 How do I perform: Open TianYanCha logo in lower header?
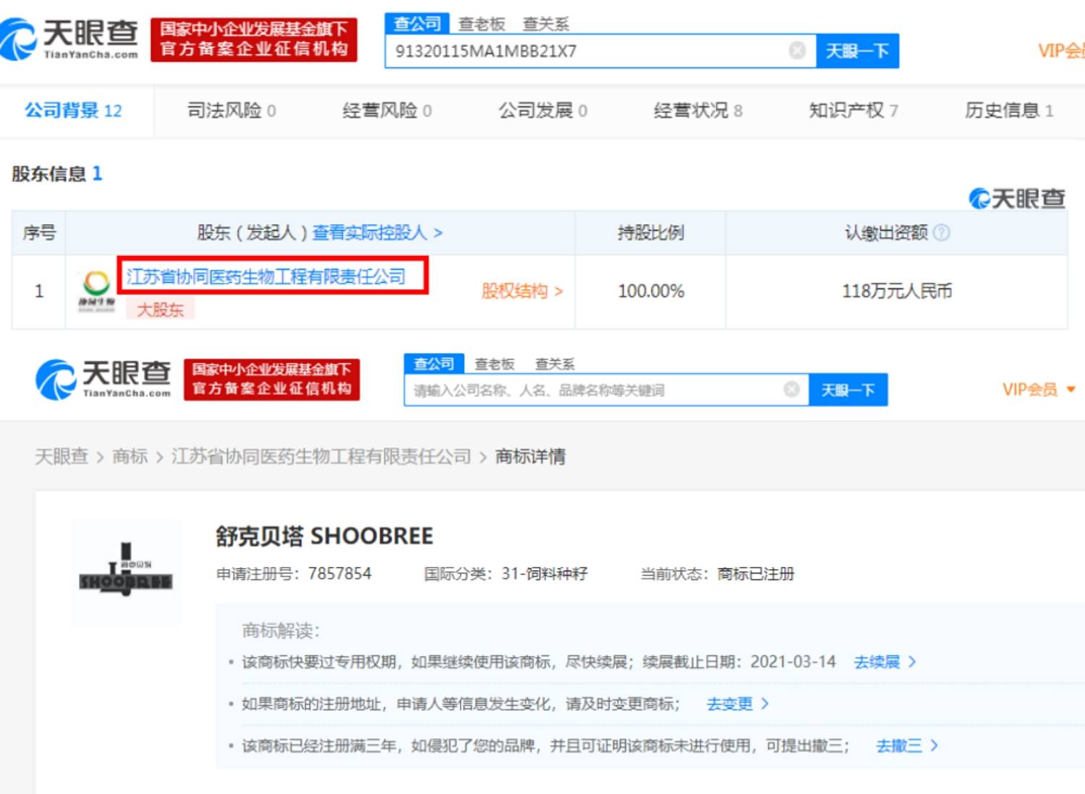pyautogui.click(x=103, y=379)
